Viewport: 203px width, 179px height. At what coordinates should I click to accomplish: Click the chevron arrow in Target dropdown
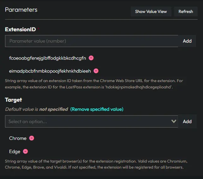pyautogui.click(x=173, y=122)
